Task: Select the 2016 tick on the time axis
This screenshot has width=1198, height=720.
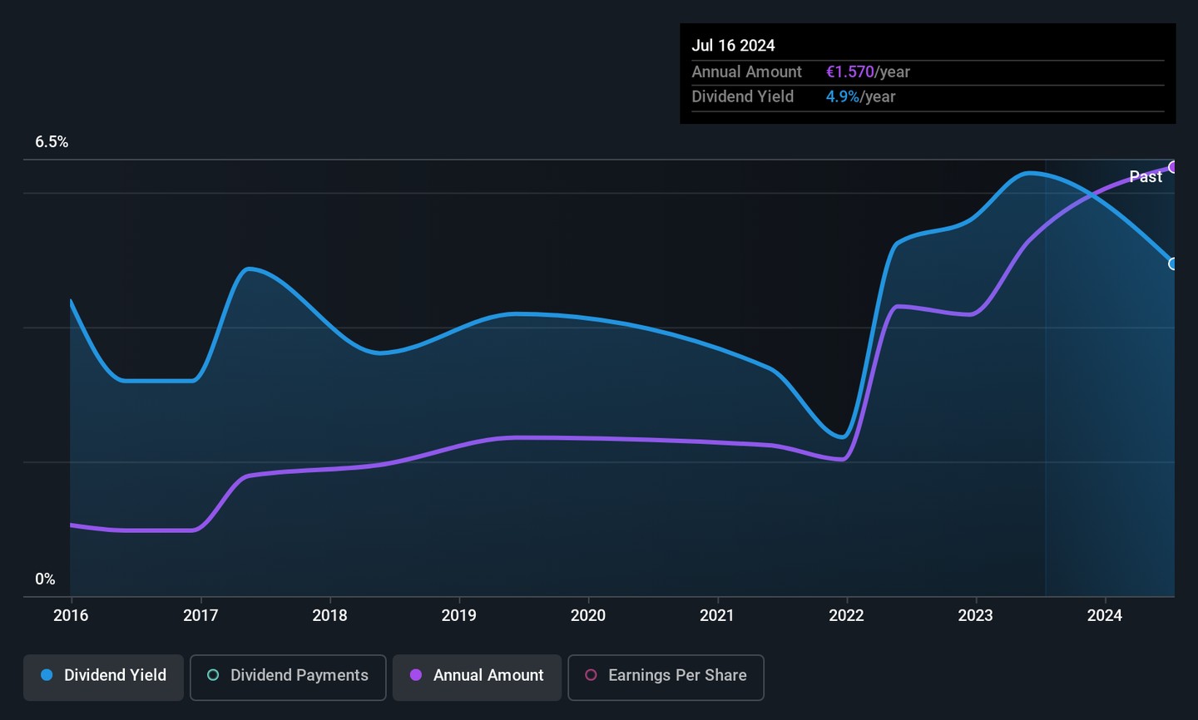Action: click(x=71, y=615)
